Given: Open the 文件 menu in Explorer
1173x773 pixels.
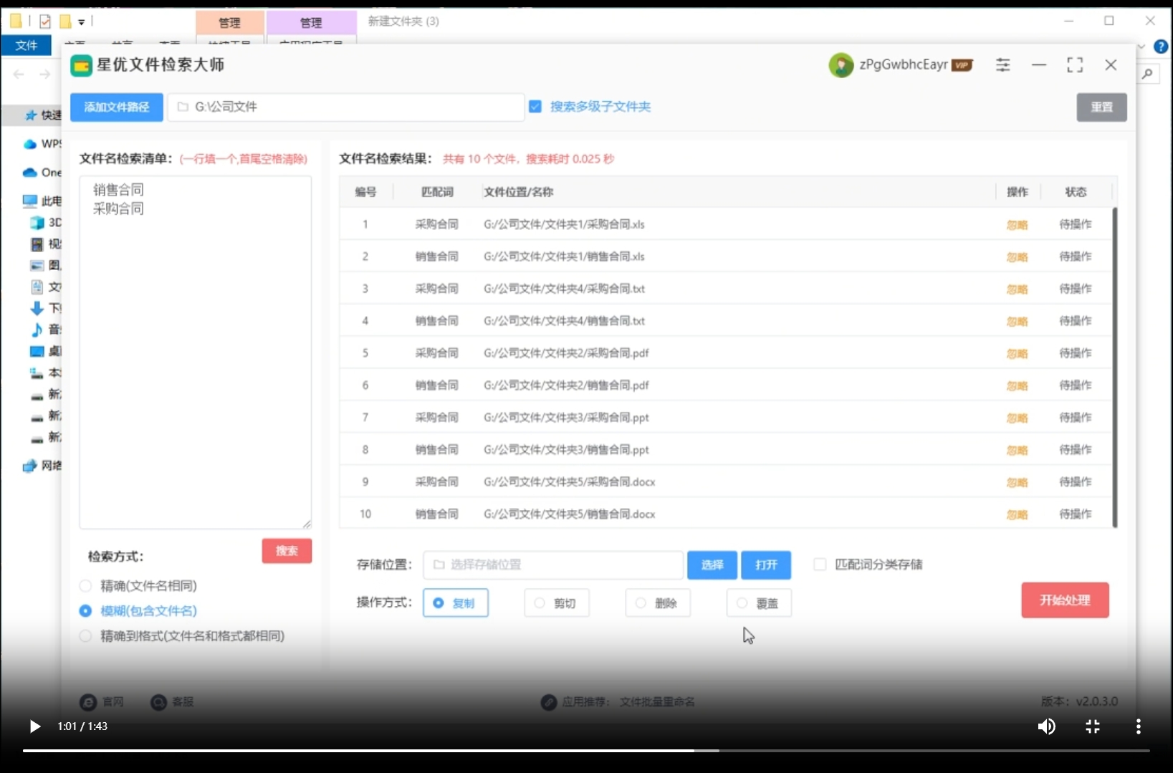Looking at the screenshot, I should (x=27, y=45).
